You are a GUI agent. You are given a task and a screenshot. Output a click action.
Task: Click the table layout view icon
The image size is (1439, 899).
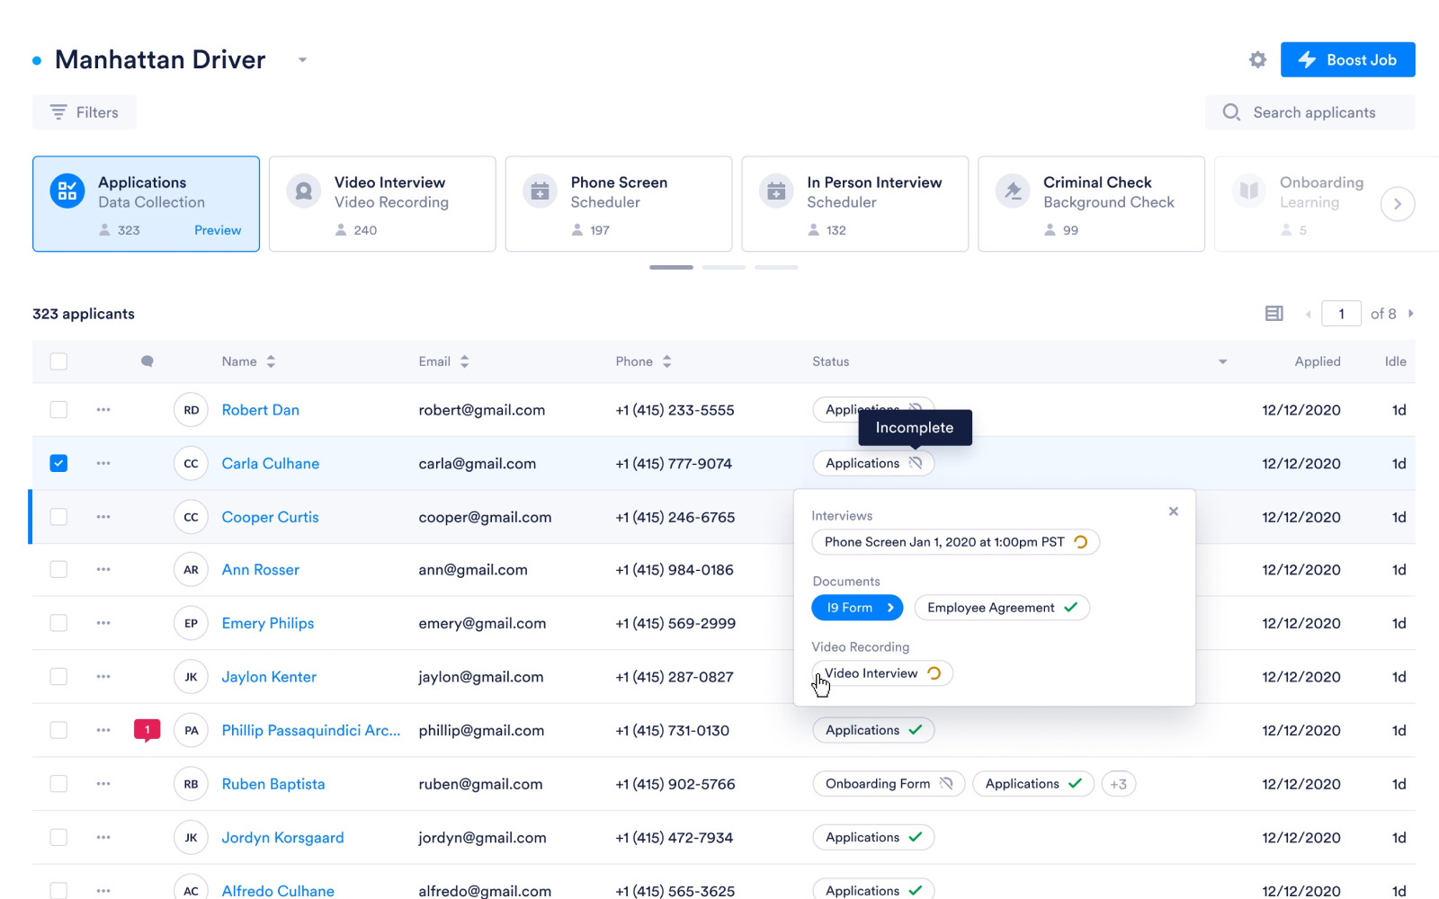tap(1274, 314)
